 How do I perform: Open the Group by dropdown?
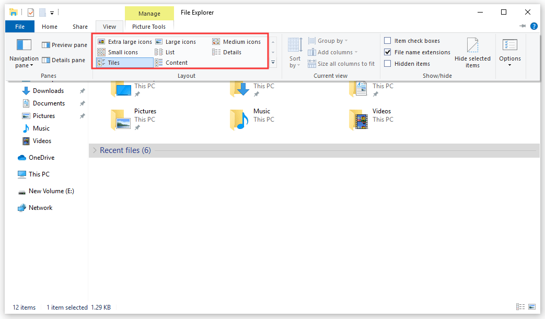tap(328, 41)
